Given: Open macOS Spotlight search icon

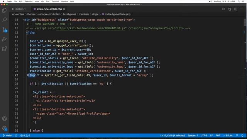Looking at the screenshot, I should (239, 2).
